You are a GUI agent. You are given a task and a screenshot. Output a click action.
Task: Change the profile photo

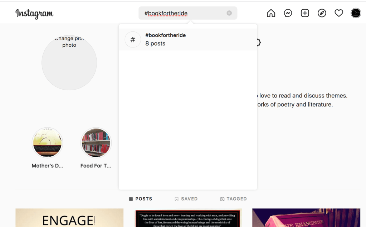pyautogui.click(x=69, y=62)
